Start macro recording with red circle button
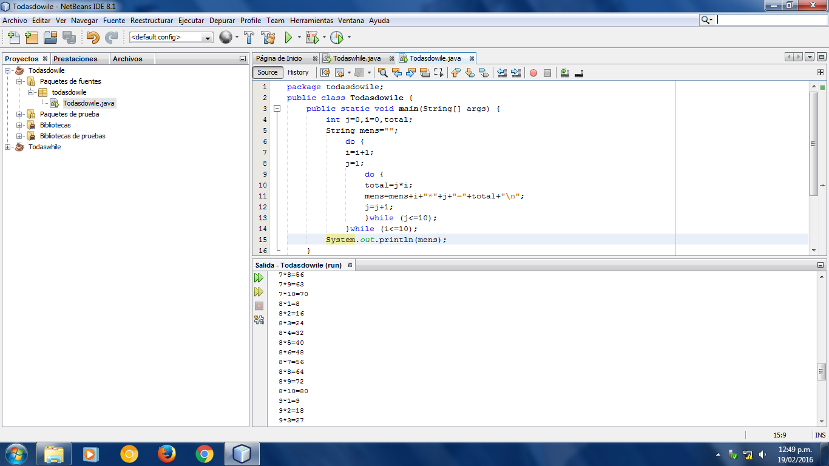The width and height of the screenshot is (829, 466). tap(533, 73)
